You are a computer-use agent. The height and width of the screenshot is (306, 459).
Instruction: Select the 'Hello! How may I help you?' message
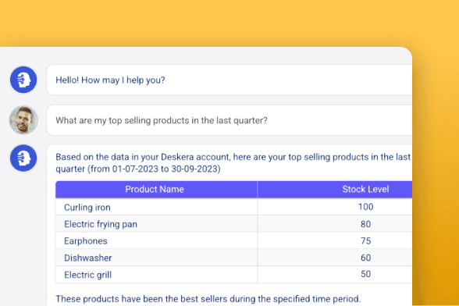229,80
